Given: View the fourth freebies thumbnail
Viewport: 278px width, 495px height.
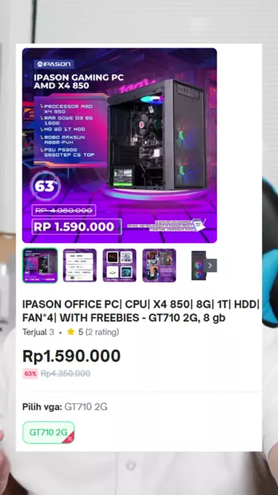Looking at the screenshot, I should (159, 265).
